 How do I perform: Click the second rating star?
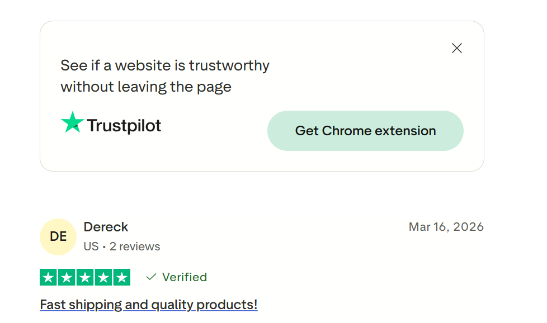coord(67,277)
